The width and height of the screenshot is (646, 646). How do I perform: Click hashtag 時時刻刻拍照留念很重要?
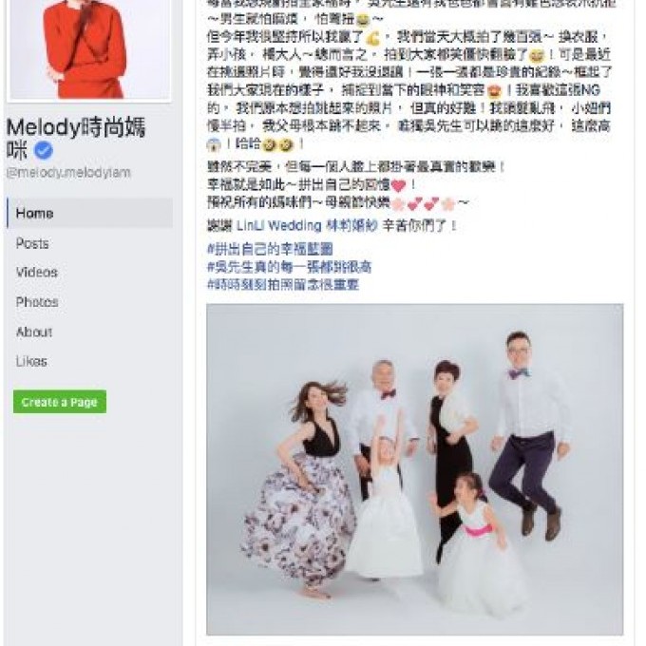coord(283,285)
